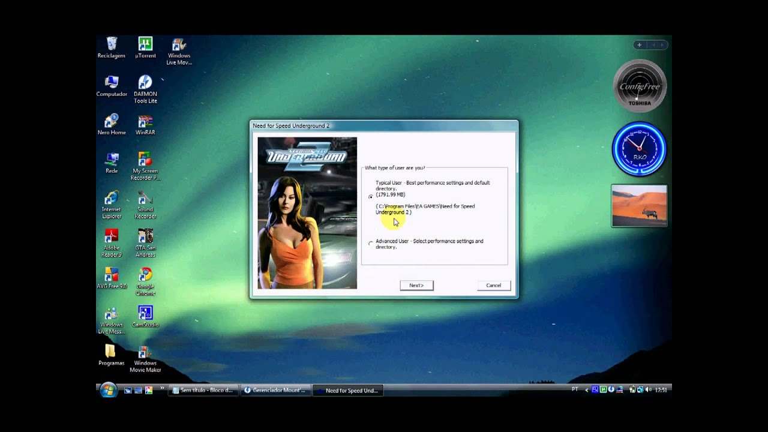The width and height of the screenshot is (768, 432).
Task: Click the desert slideshow gadget picture
Action: tap(639, 206)
